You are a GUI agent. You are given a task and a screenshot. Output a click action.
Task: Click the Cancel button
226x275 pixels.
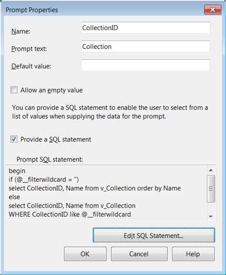pos(139,254)
